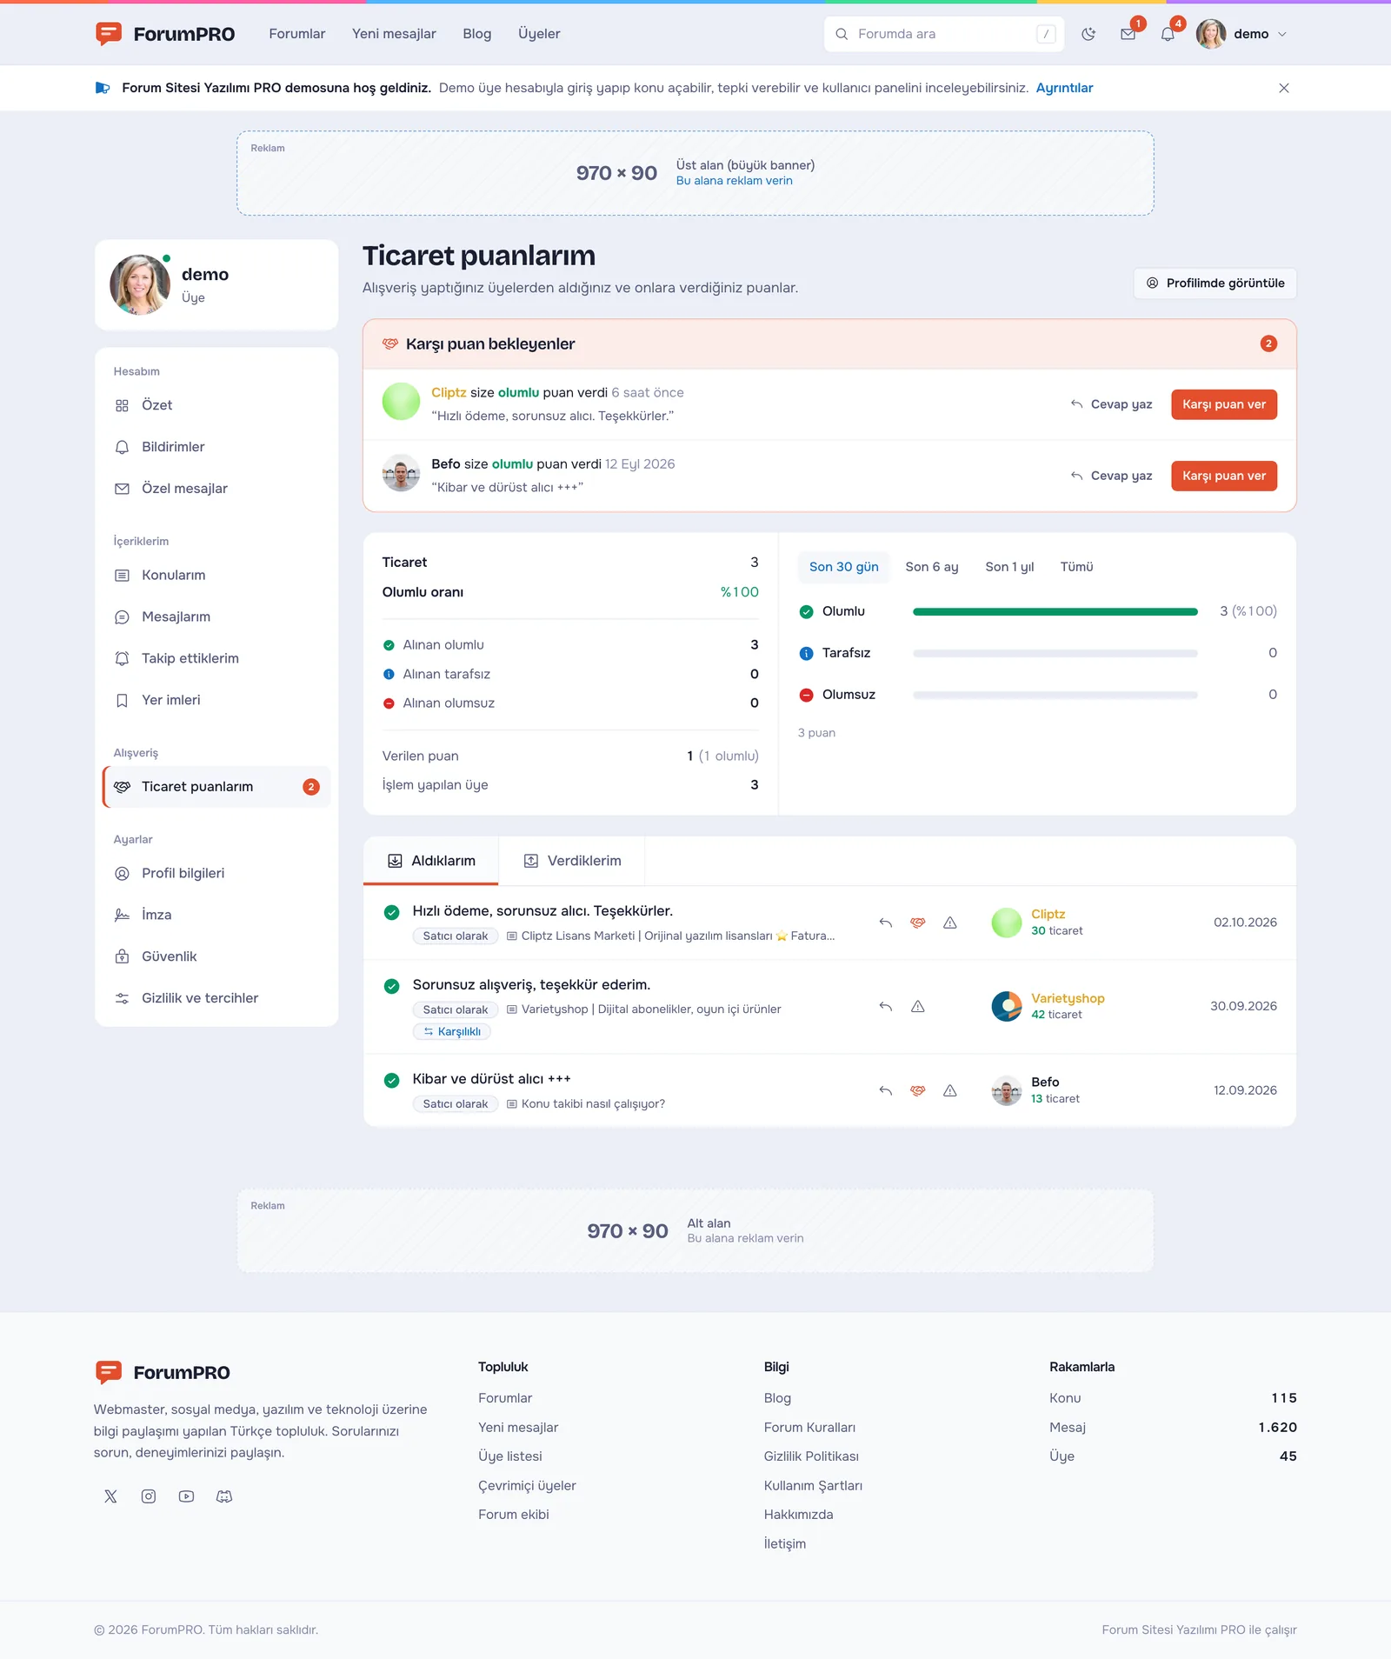
Task: Report warning icon on Hızlı ödeme row
Action: pos(950,923)
